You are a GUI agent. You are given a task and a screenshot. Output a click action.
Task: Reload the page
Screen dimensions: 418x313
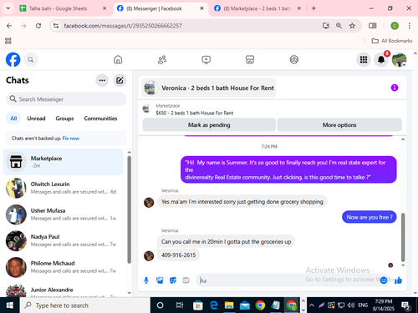coord(38,26)
